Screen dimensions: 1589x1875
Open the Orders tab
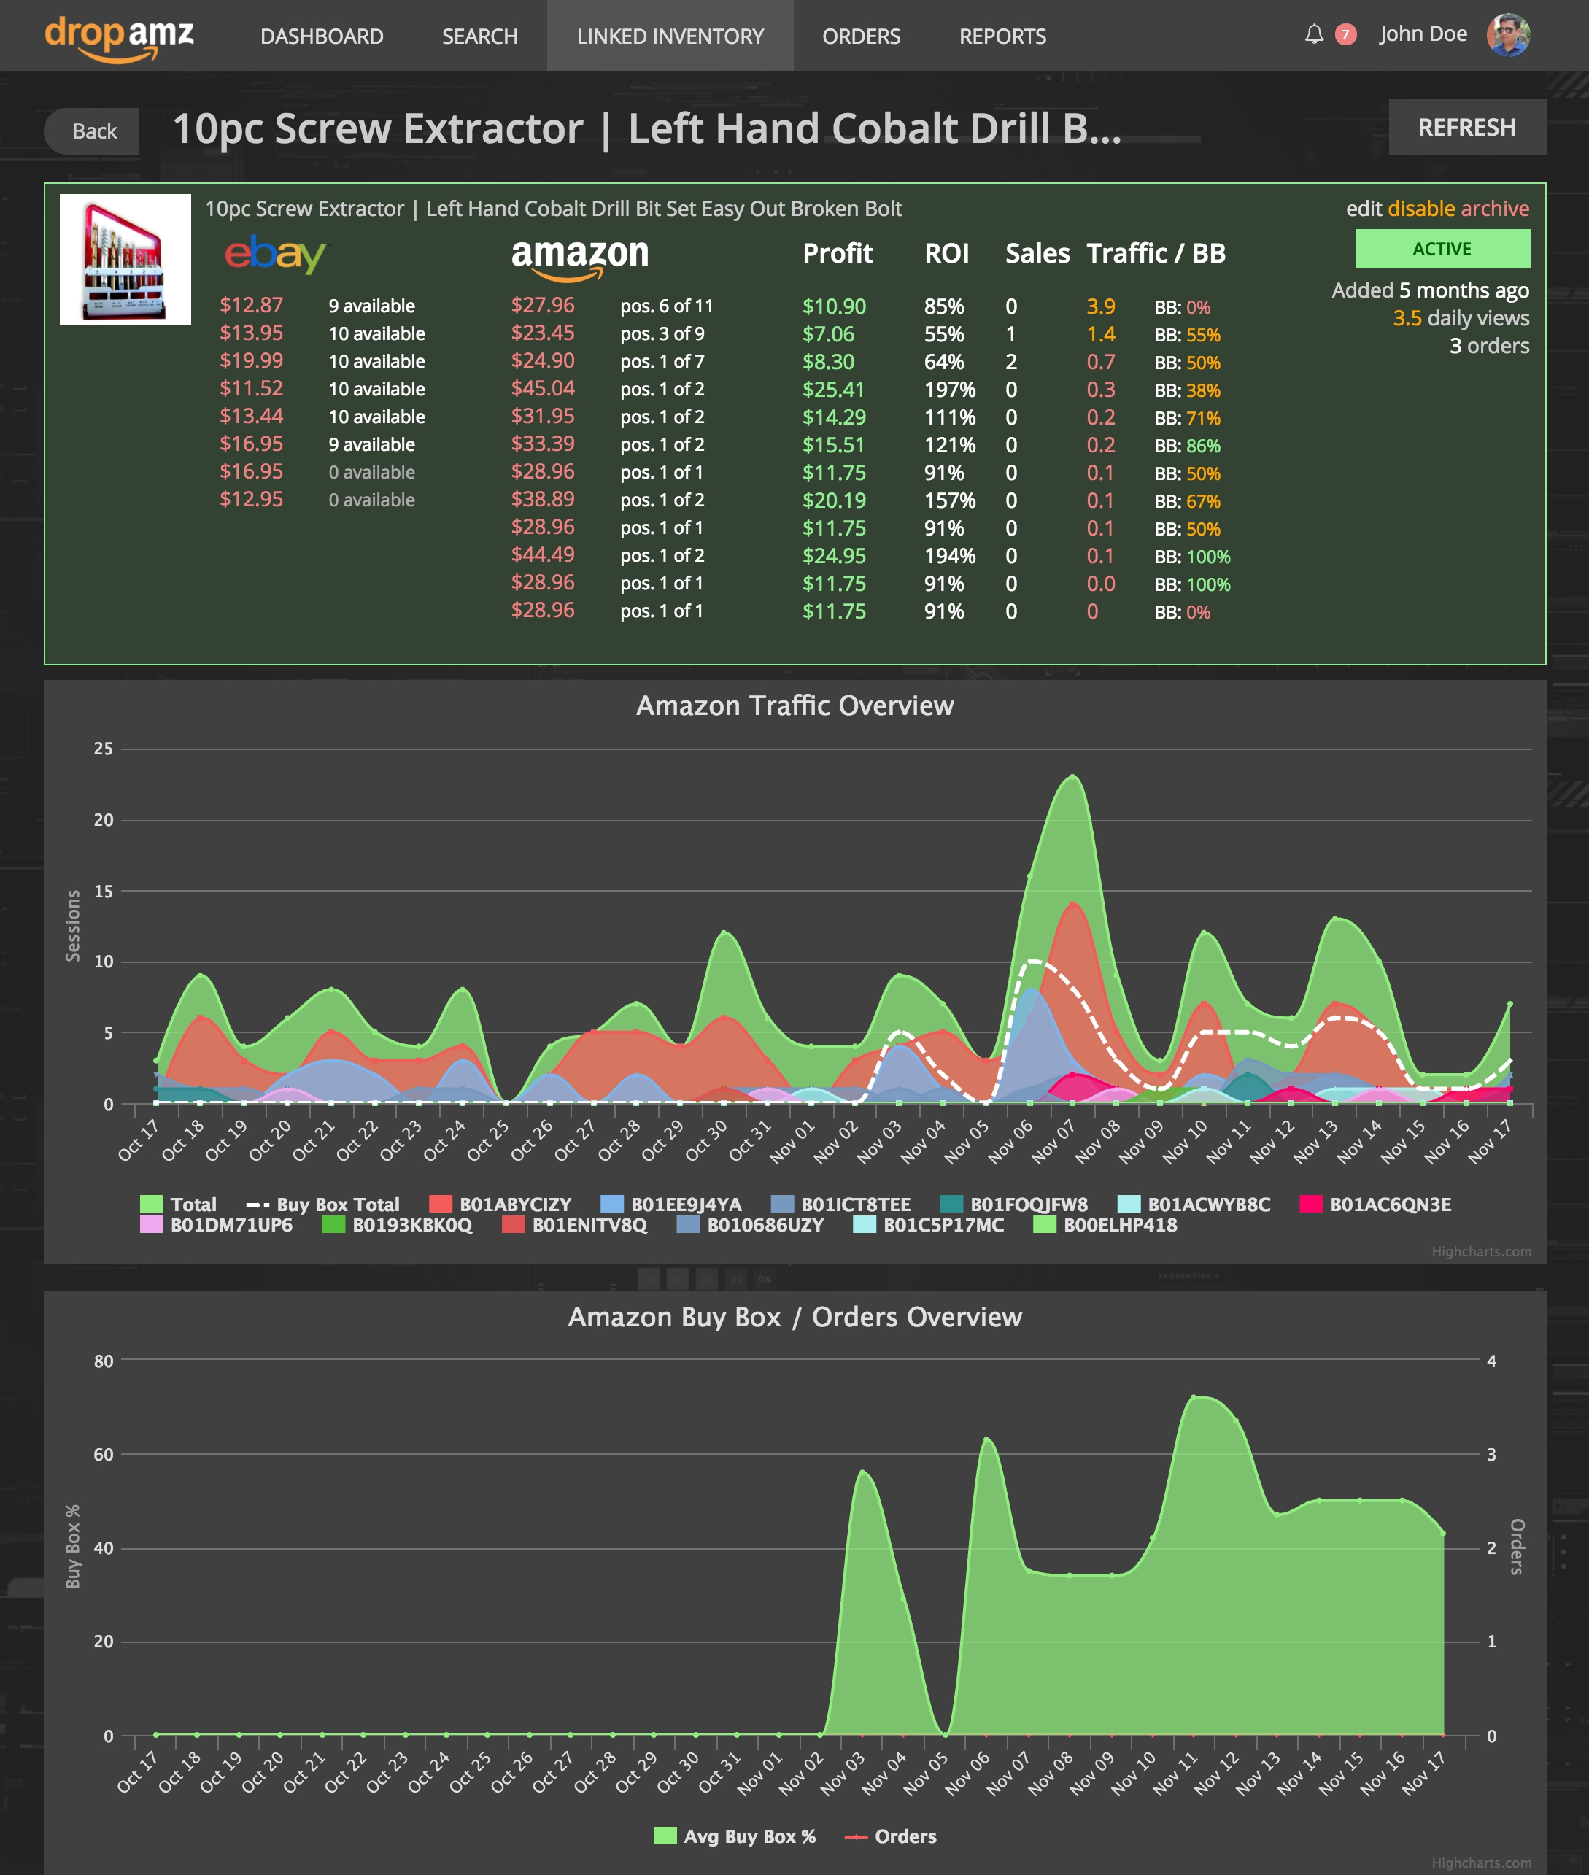(x=861, y=37)
